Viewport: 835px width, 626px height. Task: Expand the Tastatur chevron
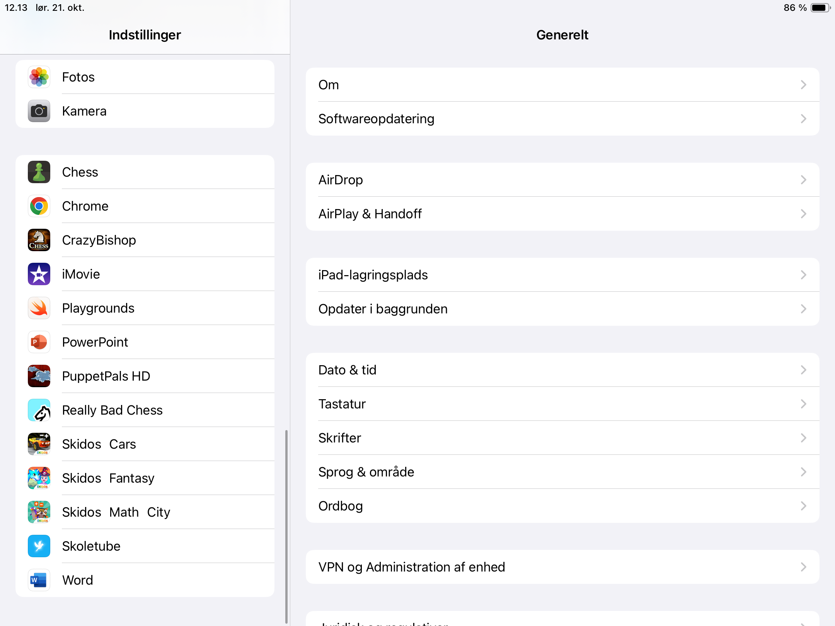coord(804,404)
